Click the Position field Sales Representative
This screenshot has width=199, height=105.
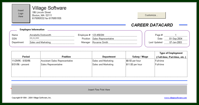click(x=114, y=39)
